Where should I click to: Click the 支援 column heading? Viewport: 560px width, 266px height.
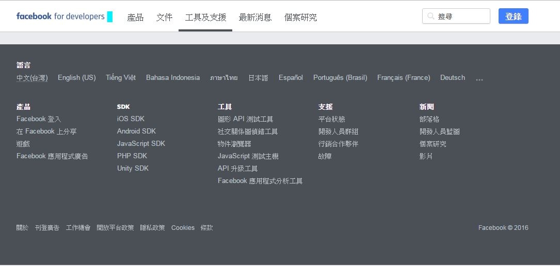pos(325,107)
